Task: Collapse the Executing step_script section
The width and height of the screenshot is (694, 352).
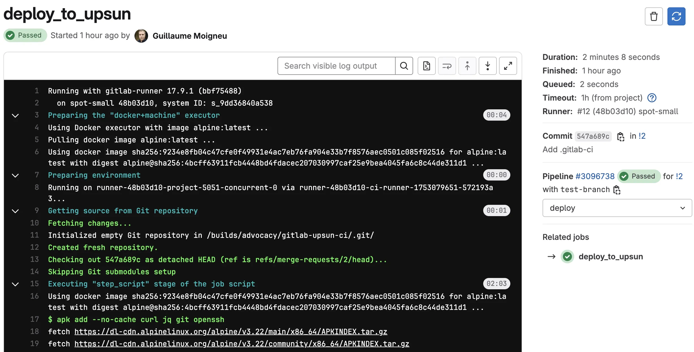Action: coord(15,284)
